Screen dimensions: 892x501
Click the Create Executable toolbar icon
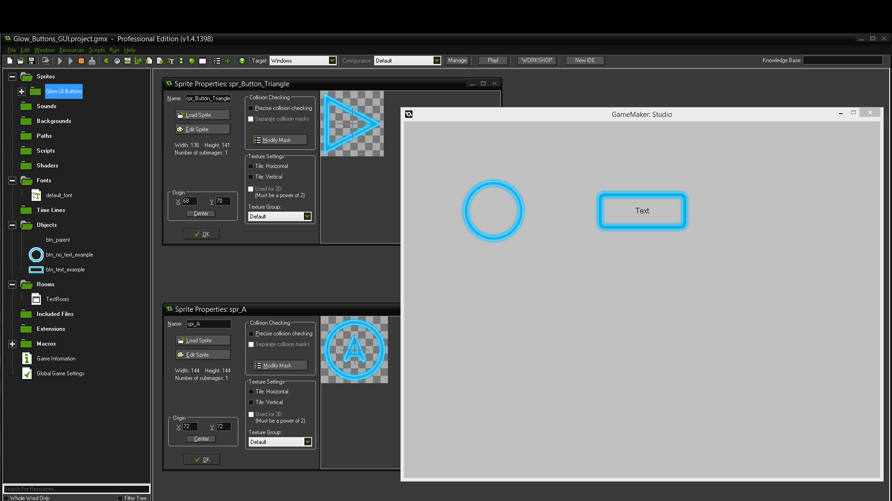[x=45, y=60]
